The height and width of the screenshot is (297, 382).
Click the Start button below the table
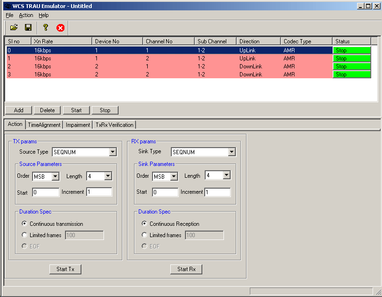76,110
